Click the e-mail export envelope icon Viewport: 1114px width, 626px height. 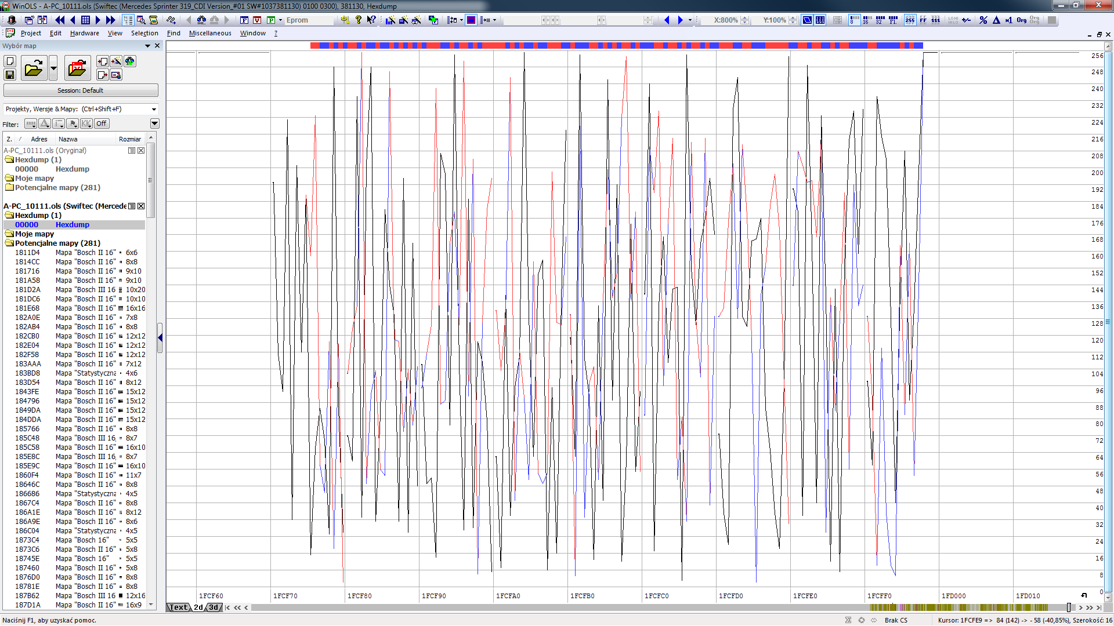click(x=116, y=75)
